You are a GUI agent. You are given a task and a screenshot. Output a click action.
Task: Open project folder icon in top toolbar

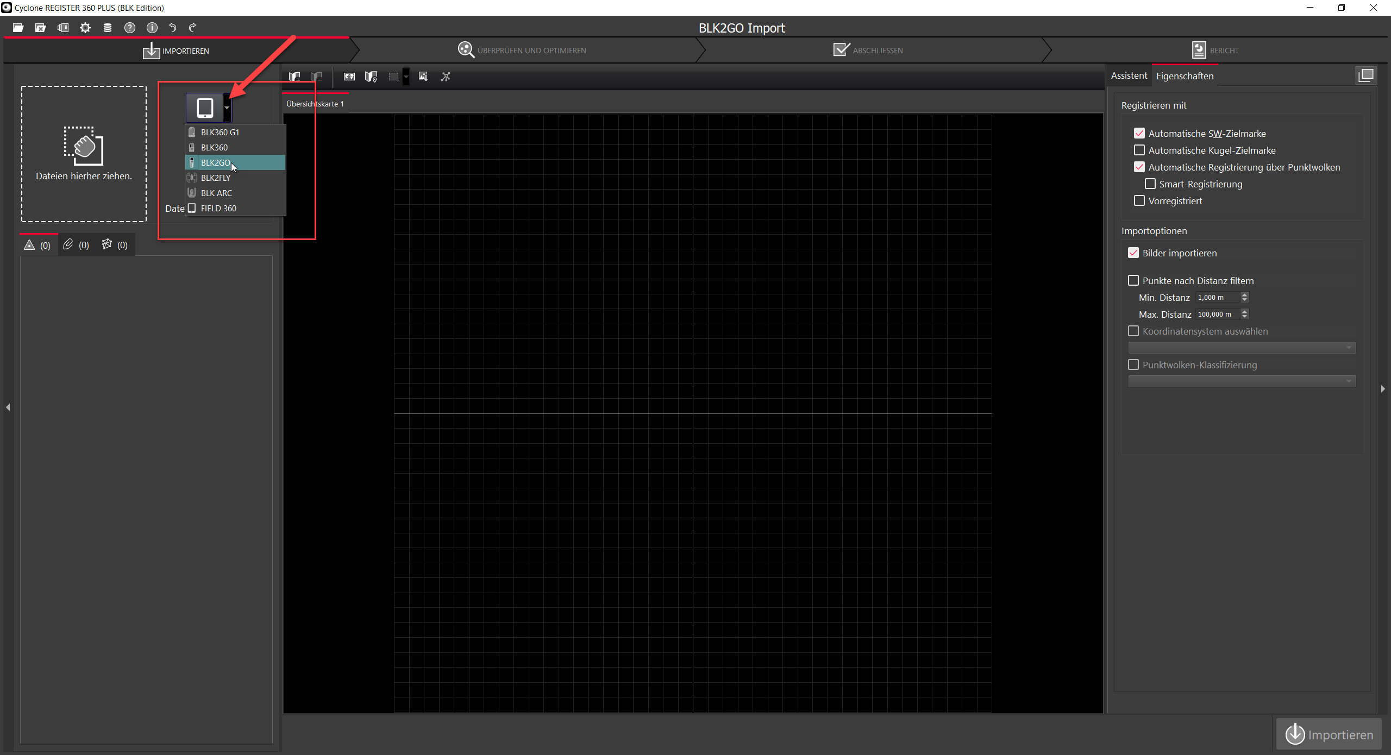pyautogui.click(x=18, y=28)
